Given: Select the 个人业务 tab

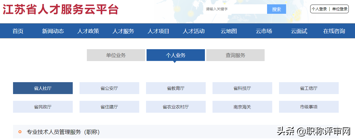Looking at the screenshot, I should (x=176, y=55).
